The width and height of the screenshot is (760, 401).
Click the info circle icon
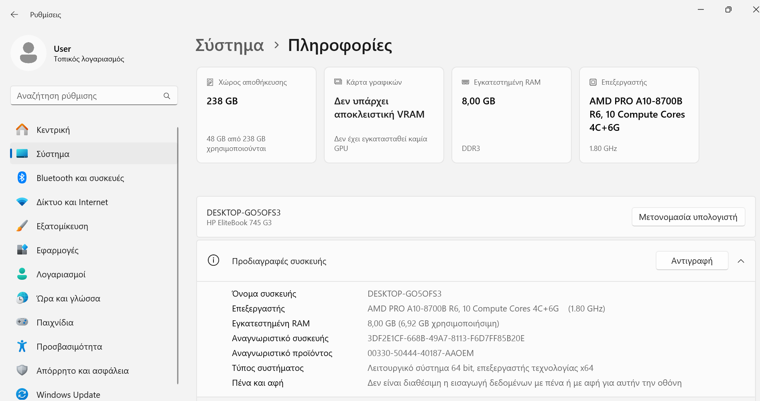(213, 261)
